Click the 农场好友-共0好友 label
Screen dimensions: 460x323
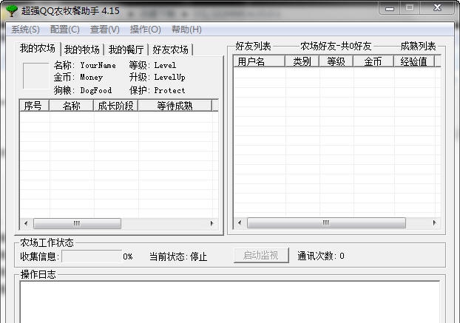tap(336, 46)
